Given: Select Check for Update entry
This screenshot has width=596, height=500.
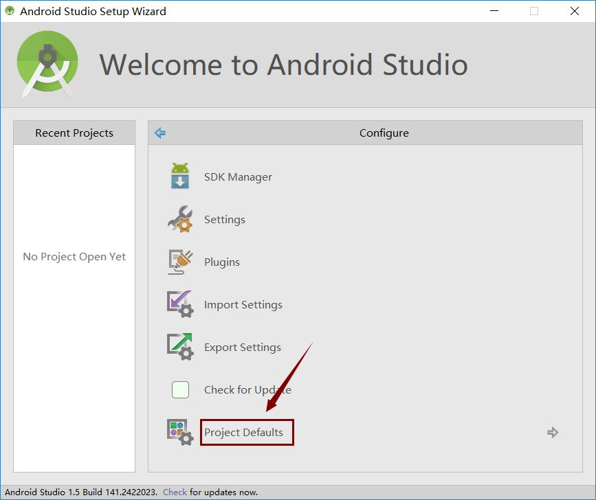Looking at the screenshot, I should (x=248, y=390).
